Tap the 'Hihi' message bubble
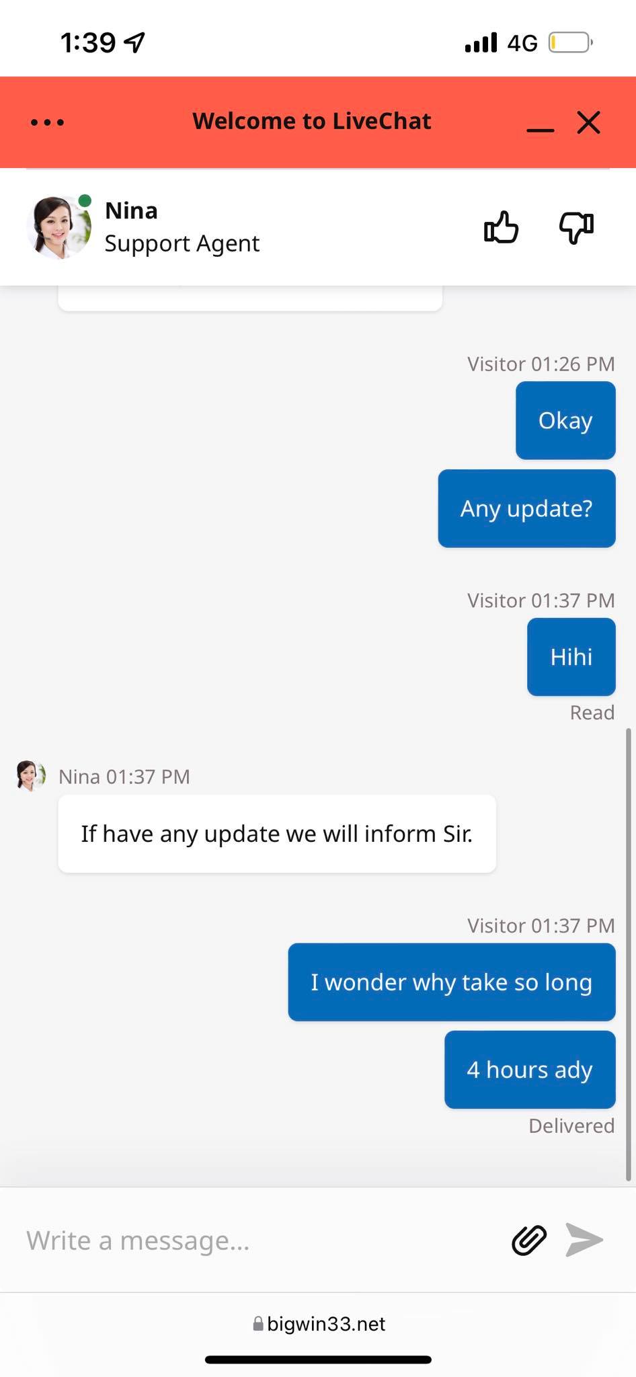Viewport: 636px width, 1377px height. [x=571, y=657]
